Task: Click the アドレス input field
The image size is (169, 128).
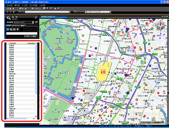Action: pos(47,12)
